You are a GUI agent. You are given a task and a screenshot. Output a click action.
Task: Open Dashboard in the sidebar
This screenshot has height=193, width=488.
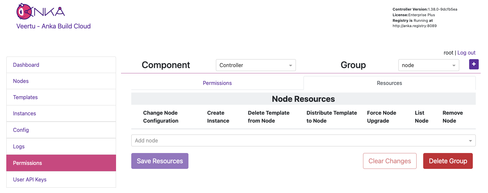(26, 65)
